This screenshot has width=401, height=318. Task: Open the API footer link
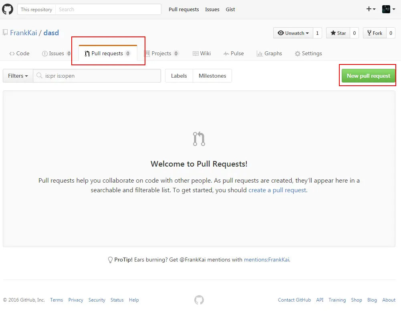[x=320, y=300]
